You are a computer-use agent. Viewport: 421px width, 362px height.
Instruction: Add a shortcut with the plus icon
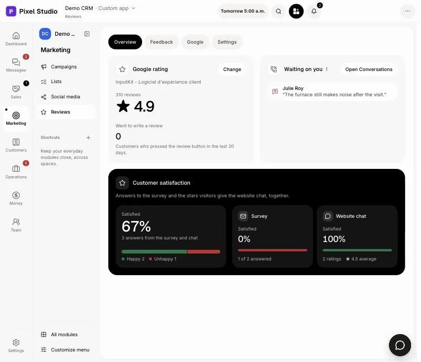[x=88, y=138]
